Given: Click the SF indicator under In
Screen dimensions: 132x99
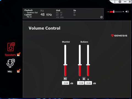Looking at the screenshot, I should point(74,13).
